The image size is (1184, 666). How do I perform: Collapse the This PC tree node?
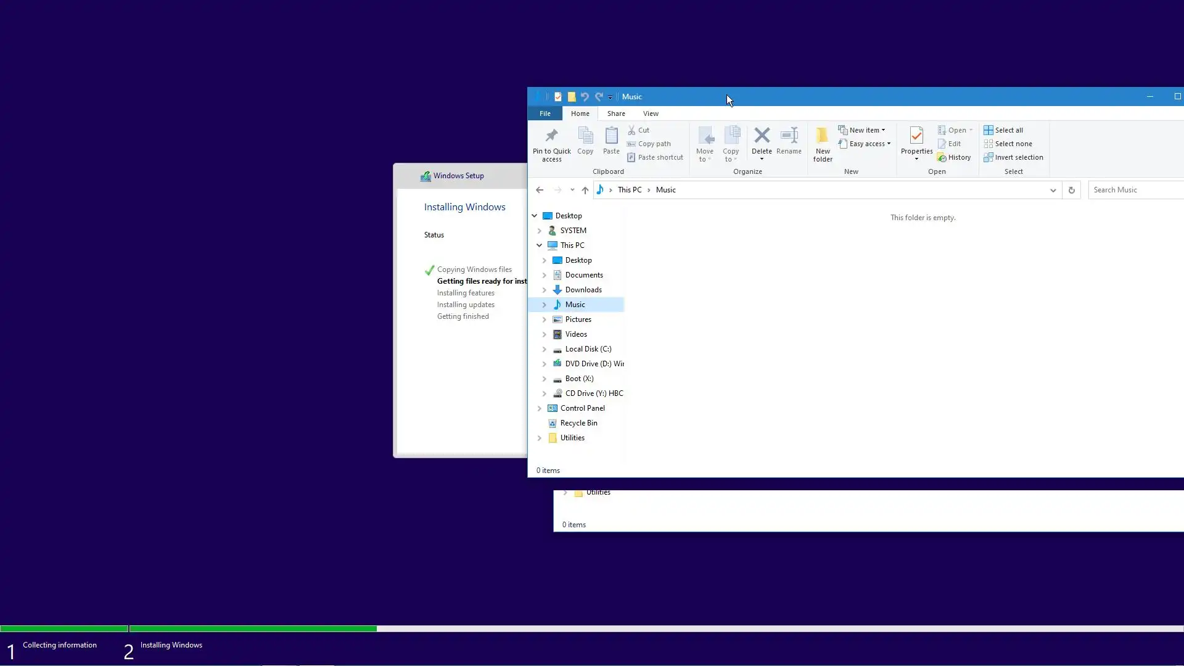coord(539,245)
